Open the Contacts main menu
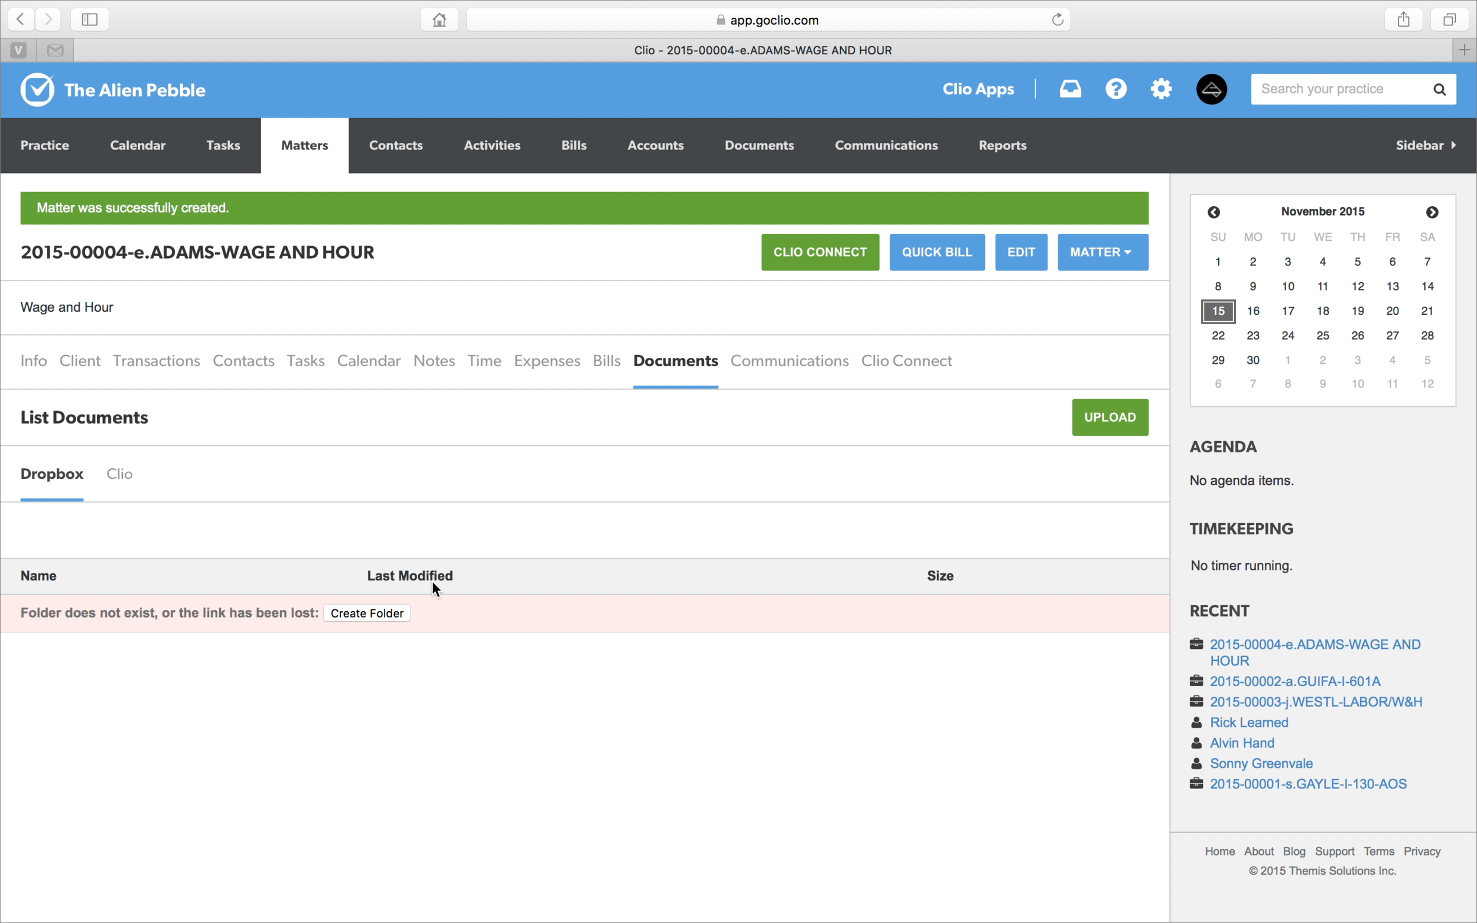 396,145
